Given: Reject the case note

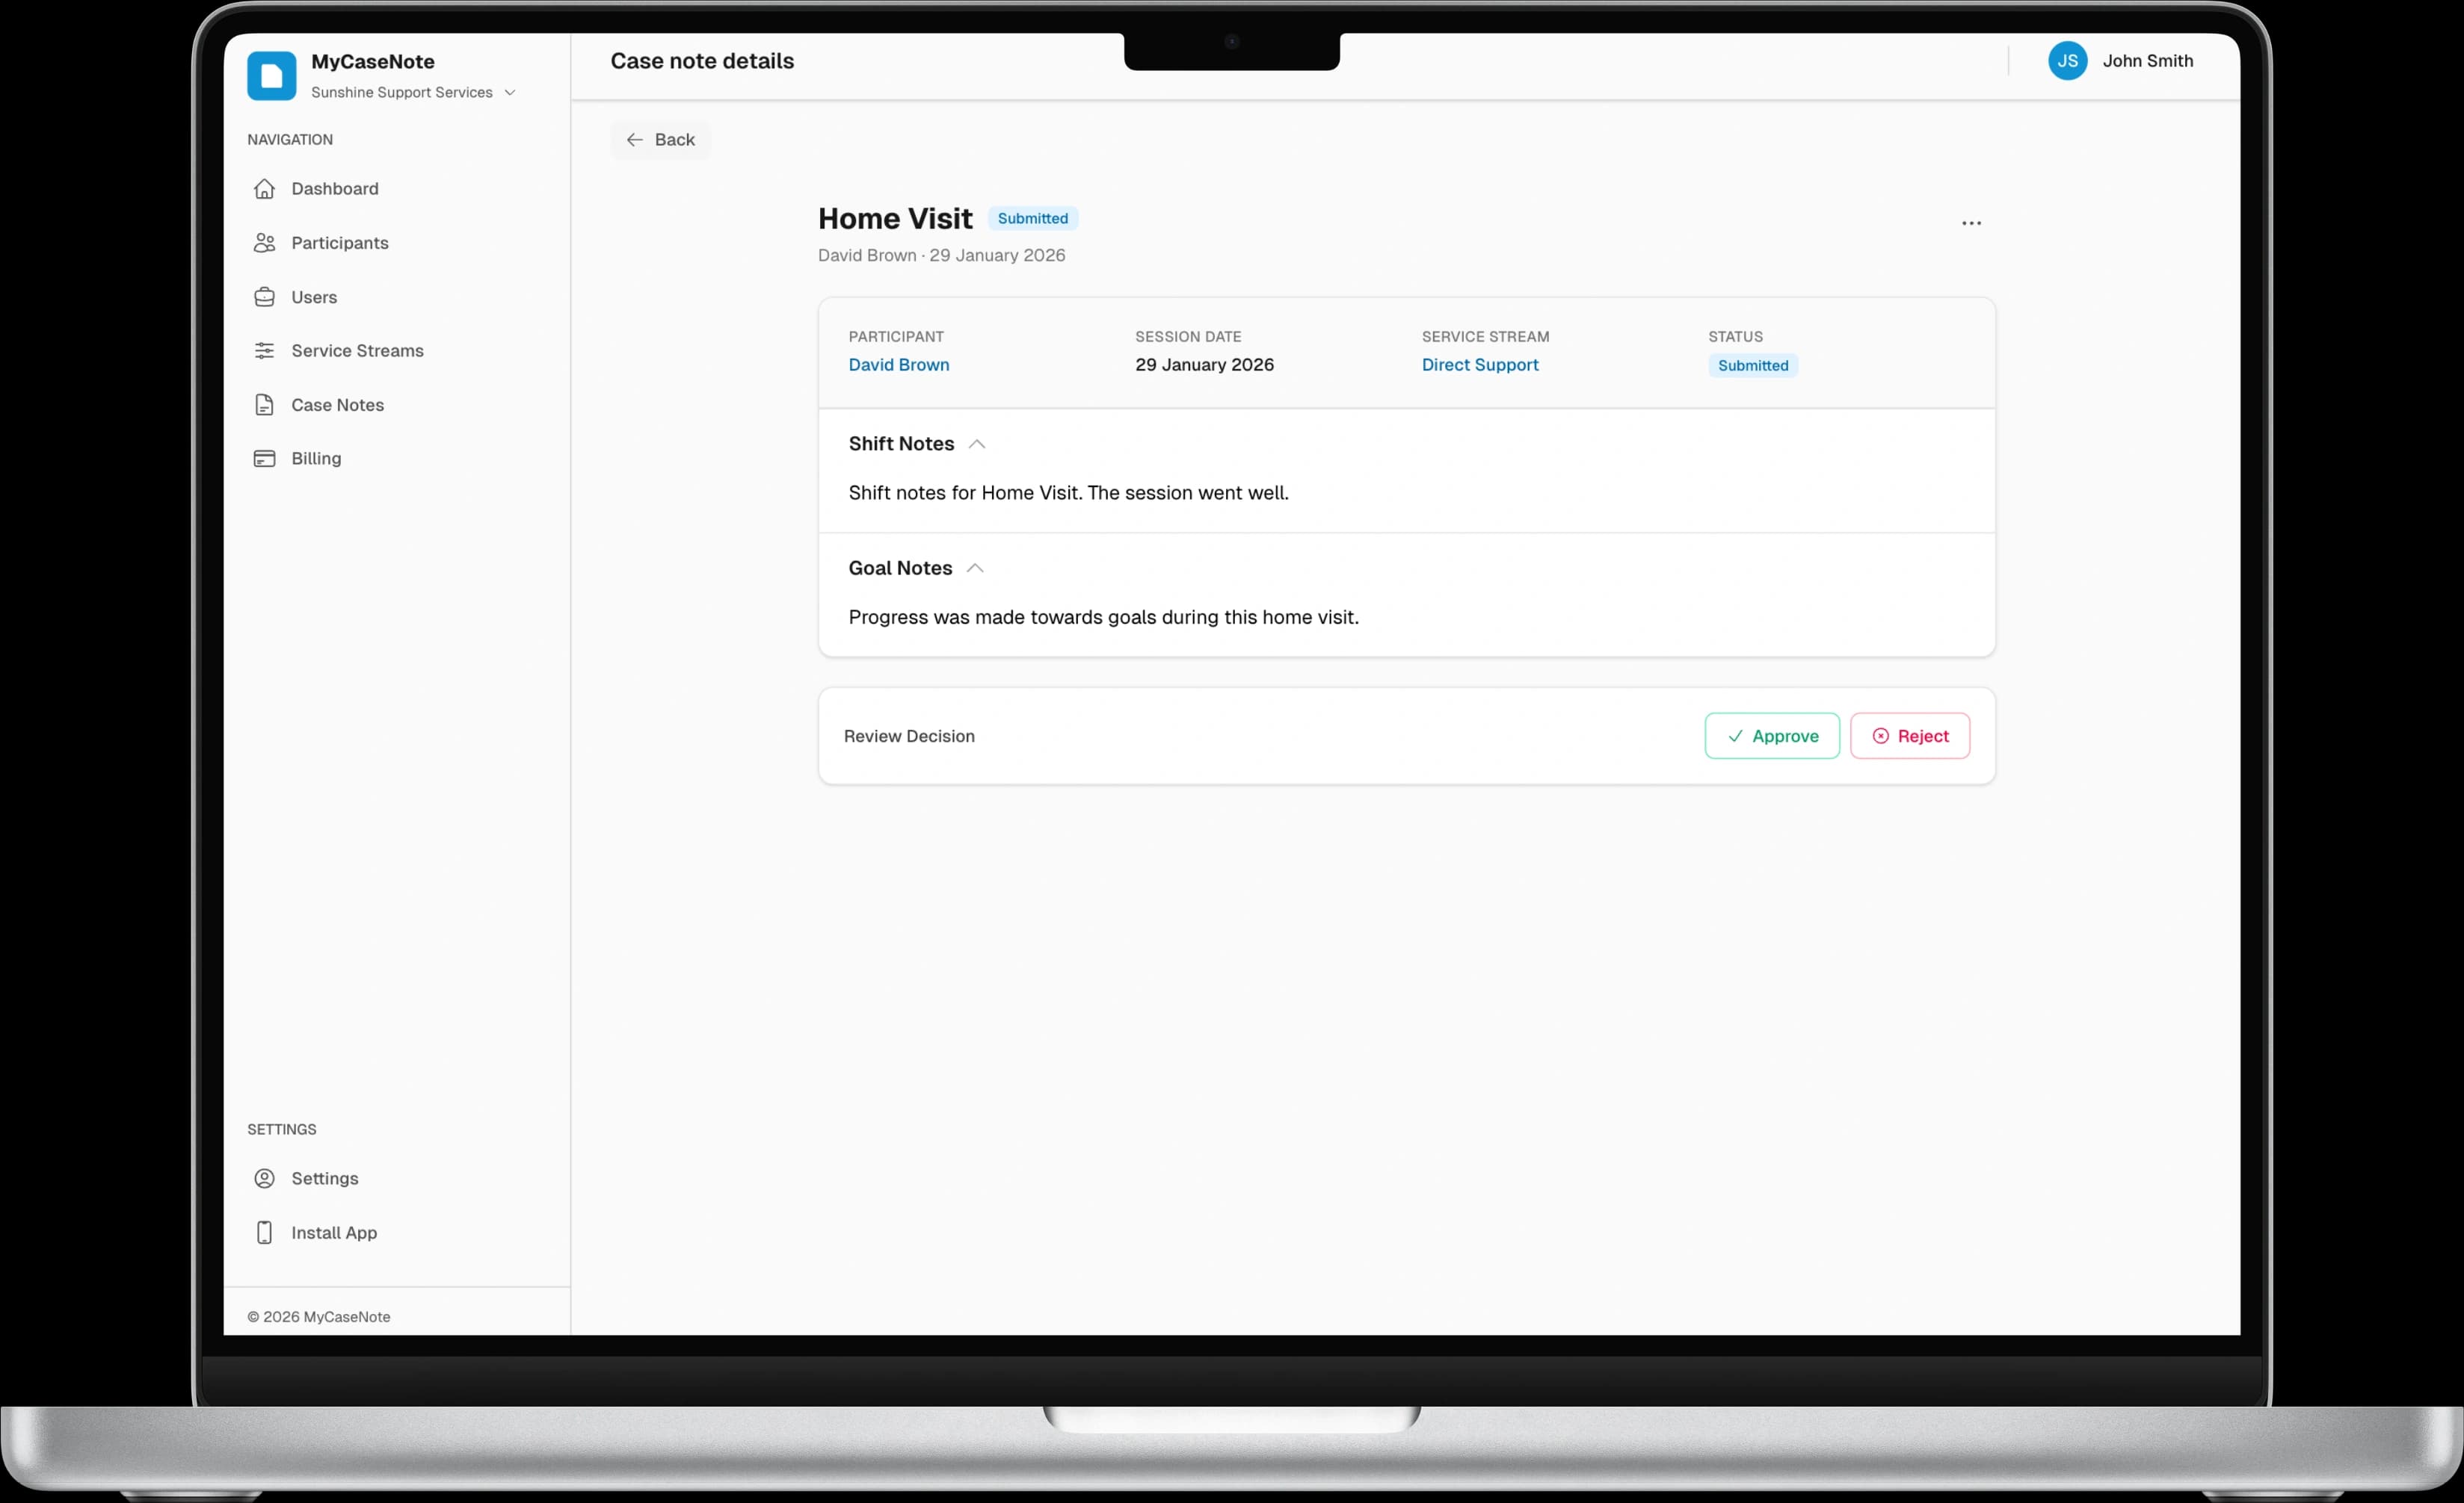Looking at the screenshot, I should pyautogui.click(x=1909, y=736).
